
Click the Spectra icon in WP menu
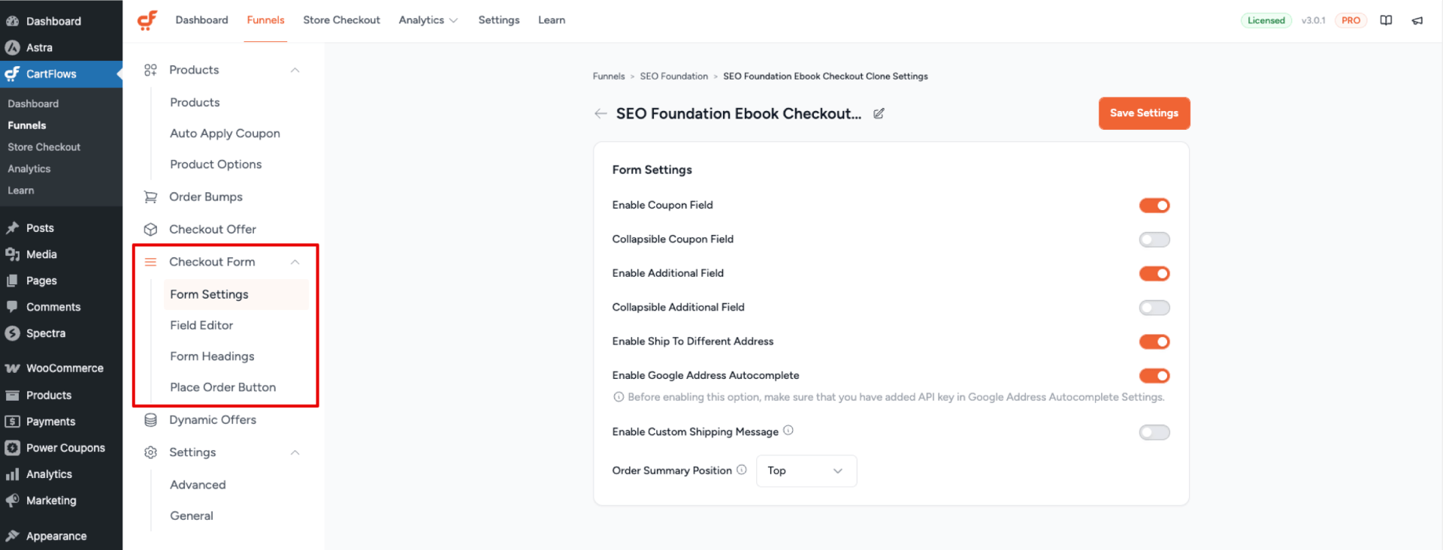point(13,333)
